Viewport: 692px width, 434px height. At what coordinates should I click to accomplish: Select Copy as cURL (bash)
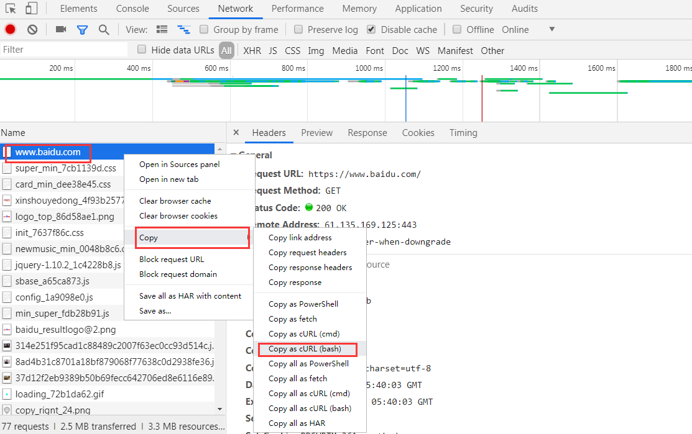(305, 349)
